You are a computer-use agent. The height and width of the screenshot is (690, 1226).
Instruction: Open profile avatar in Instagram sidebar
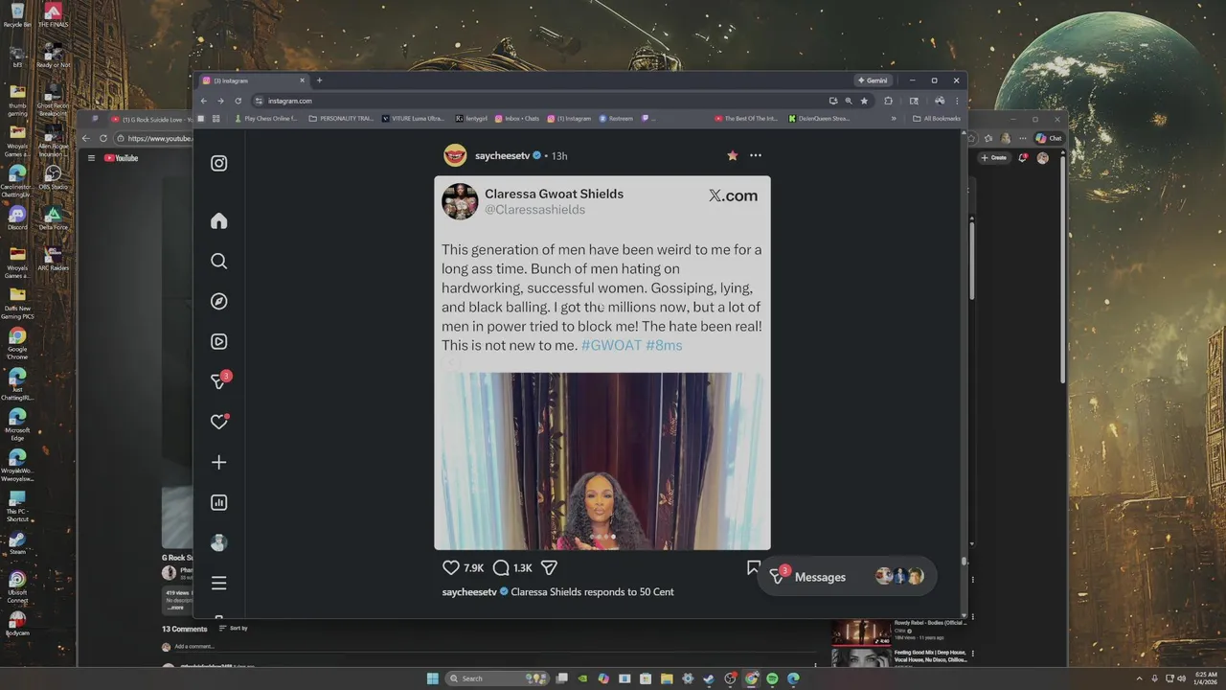pos(218,542)
